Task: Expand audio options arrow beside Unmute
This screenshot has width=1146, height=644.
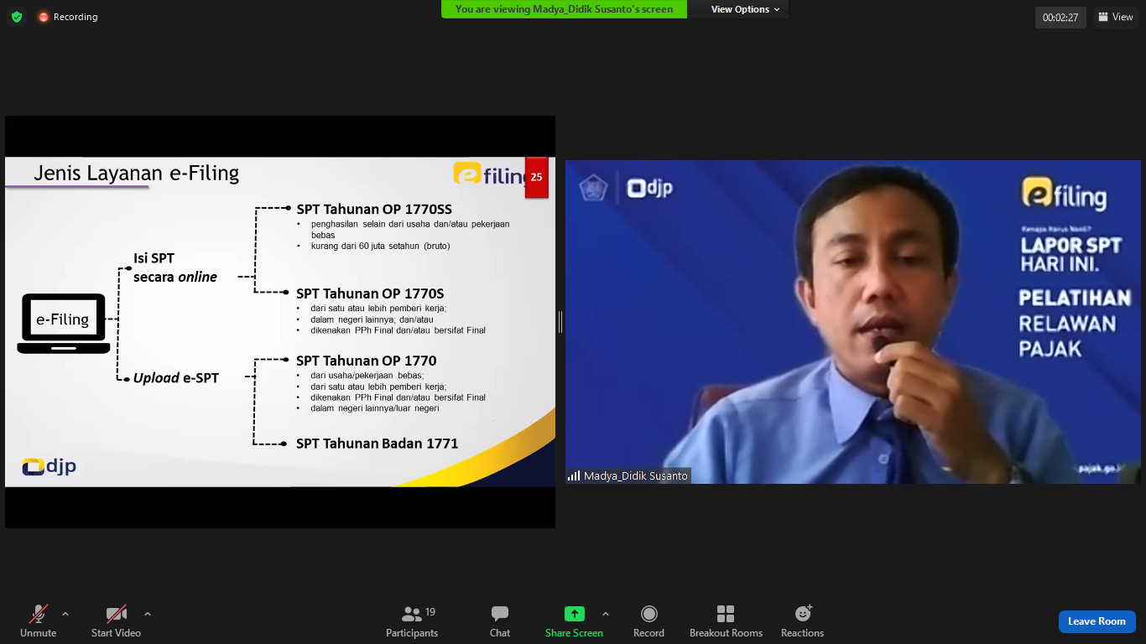Action: pos(65,614)
